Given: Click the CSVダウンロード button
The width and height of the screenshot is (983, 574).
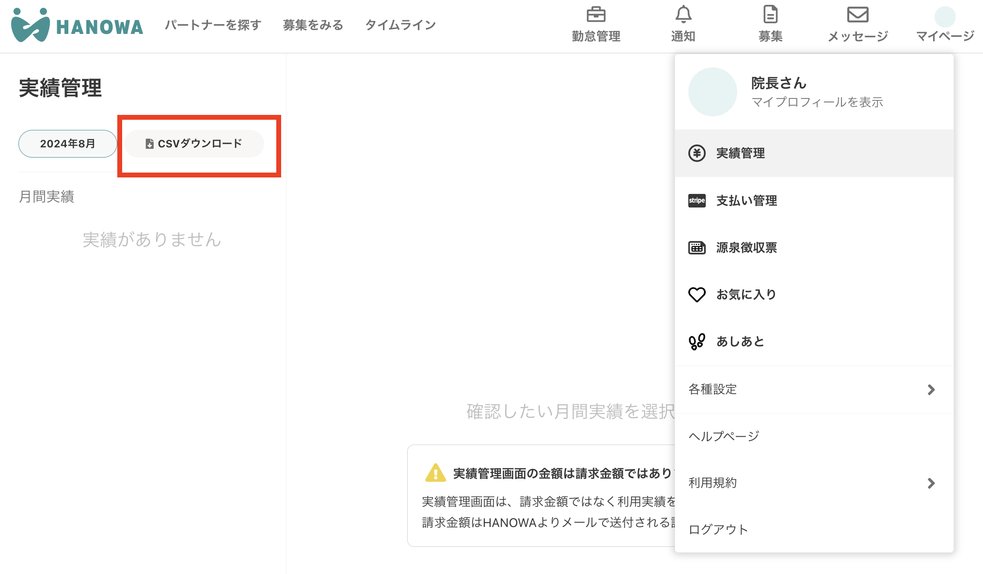Looking at the screenshot, I should coord(194,144).
